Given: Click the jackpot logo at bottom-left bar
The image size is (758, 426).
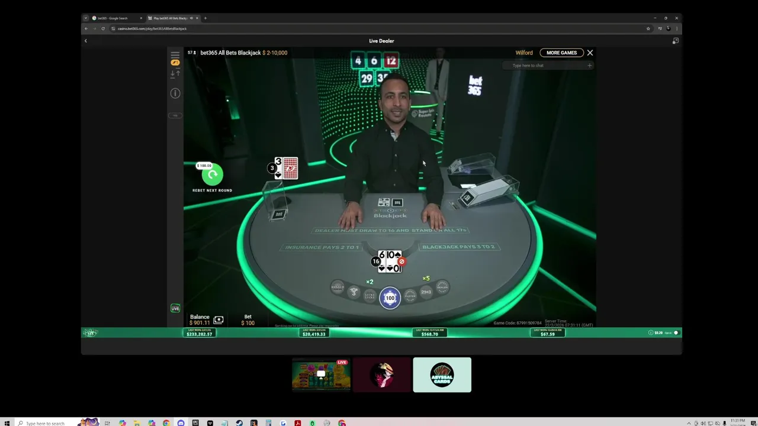Looking at the screenshot, I should point(91,333).
